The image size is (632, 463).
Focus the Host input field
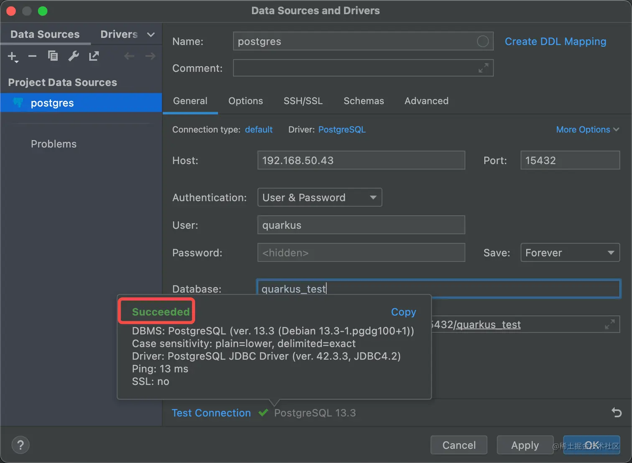(x=361, y=160)
